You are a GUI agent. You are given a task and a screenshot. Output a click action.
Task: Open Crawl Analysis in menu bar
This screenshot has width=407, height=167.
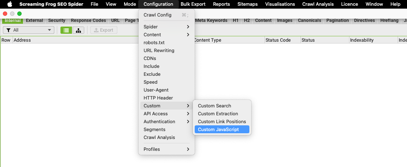[x=318, y=4]
